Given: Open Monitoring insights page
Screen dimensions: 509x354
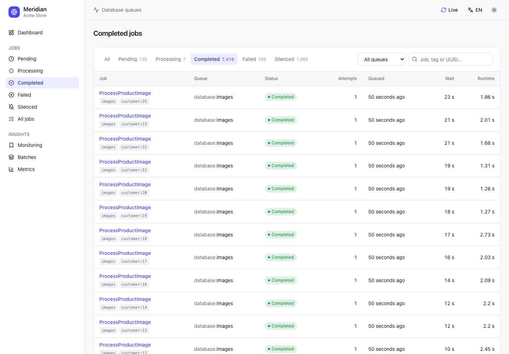Looking at the screenshot, I should (42, 145).
